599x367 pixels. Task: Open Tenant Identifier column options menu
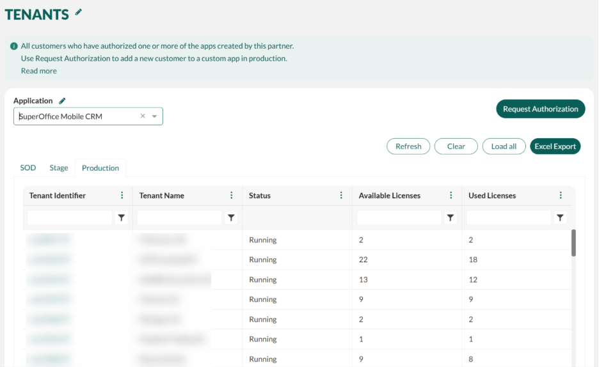click(x=122, y=196)
